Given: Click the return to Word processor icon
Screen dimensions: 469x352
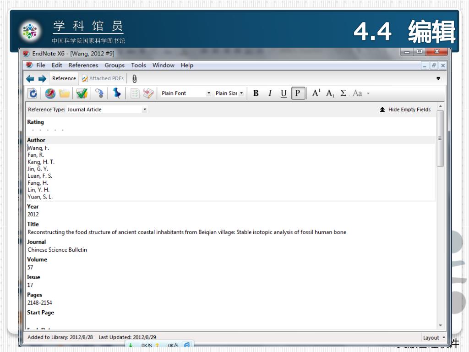Looking at the screenshot, I should tap(148, 93).
